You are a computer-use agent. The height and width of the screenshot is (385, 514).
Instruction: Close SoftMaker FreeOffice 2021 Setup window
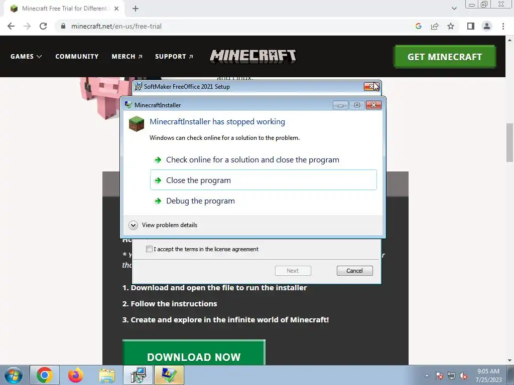[371, 86]
